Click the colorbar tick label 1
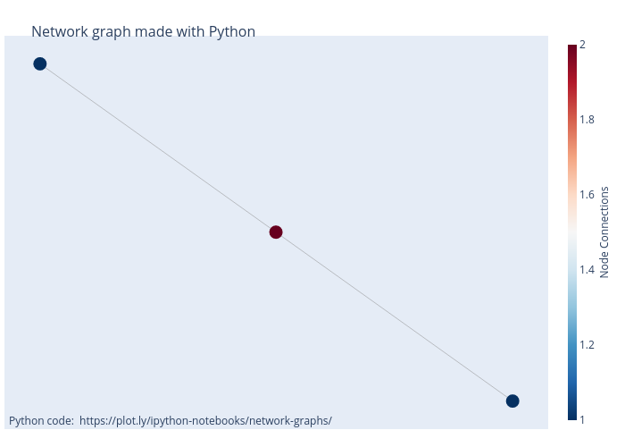This screenshot has width=625, height=447. tap(582, 419)
